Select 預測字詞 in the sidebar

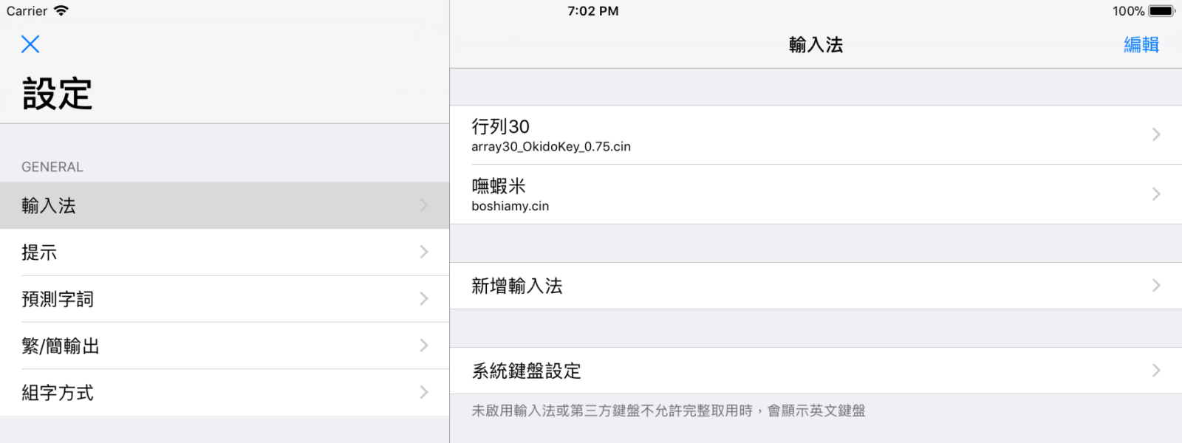[225, 299]
